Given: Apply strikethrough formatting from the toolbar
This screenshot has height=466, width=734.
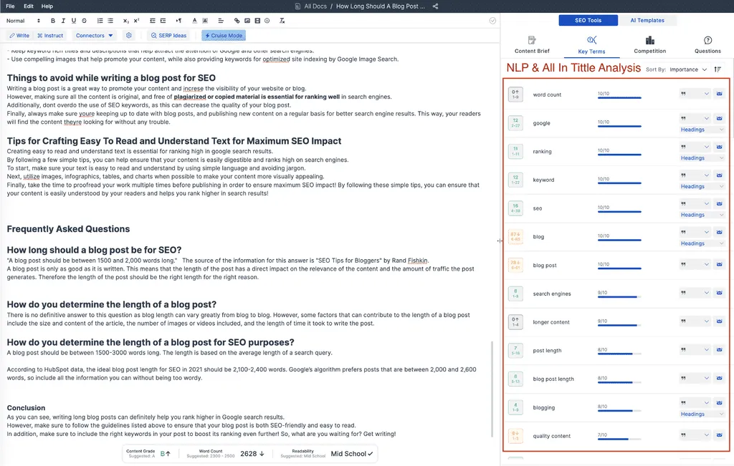Looking at the screenshot, I should tap(83, 21).
